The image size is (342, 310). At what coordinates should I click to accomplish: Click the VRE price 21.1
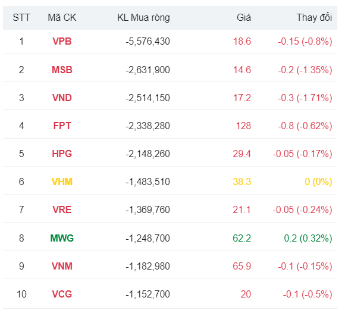[241, 209]
